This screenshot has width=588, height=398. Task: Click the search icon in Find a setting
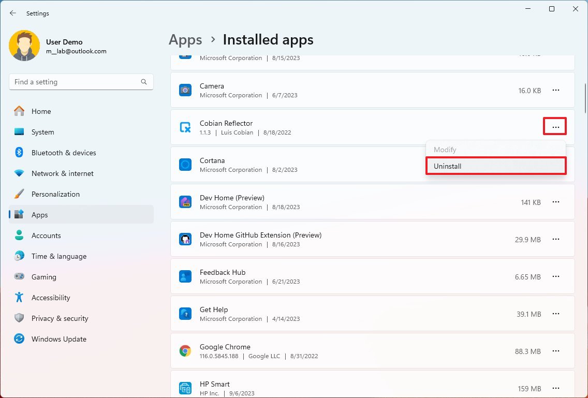[143, 82]
